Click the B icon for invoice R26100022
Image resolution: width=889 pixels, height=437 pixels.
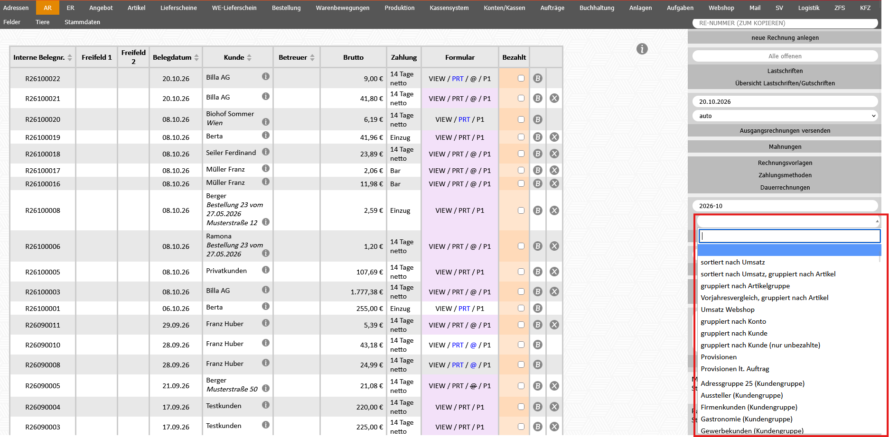click(x=537, y=78)
